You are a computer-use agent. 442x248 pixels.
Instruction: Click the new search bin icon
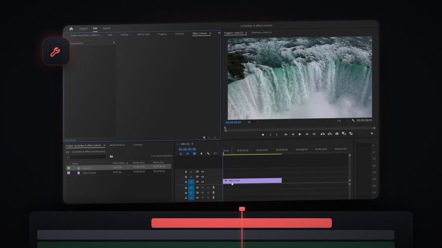point(111,156)
